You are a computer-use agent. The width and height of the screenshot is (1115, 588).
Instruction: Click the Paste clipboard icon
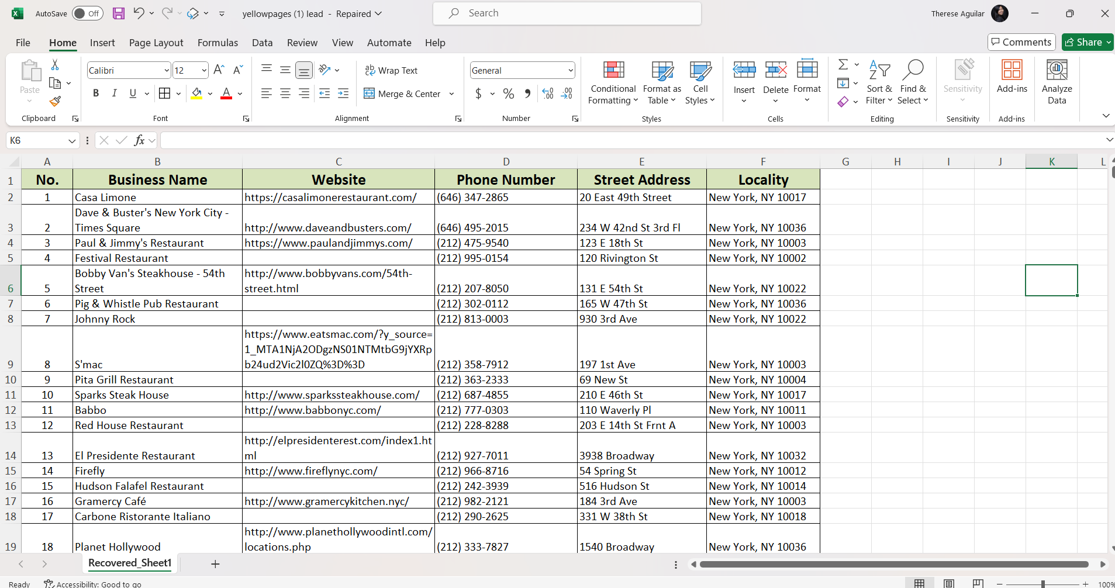click(x=30, y=71)
